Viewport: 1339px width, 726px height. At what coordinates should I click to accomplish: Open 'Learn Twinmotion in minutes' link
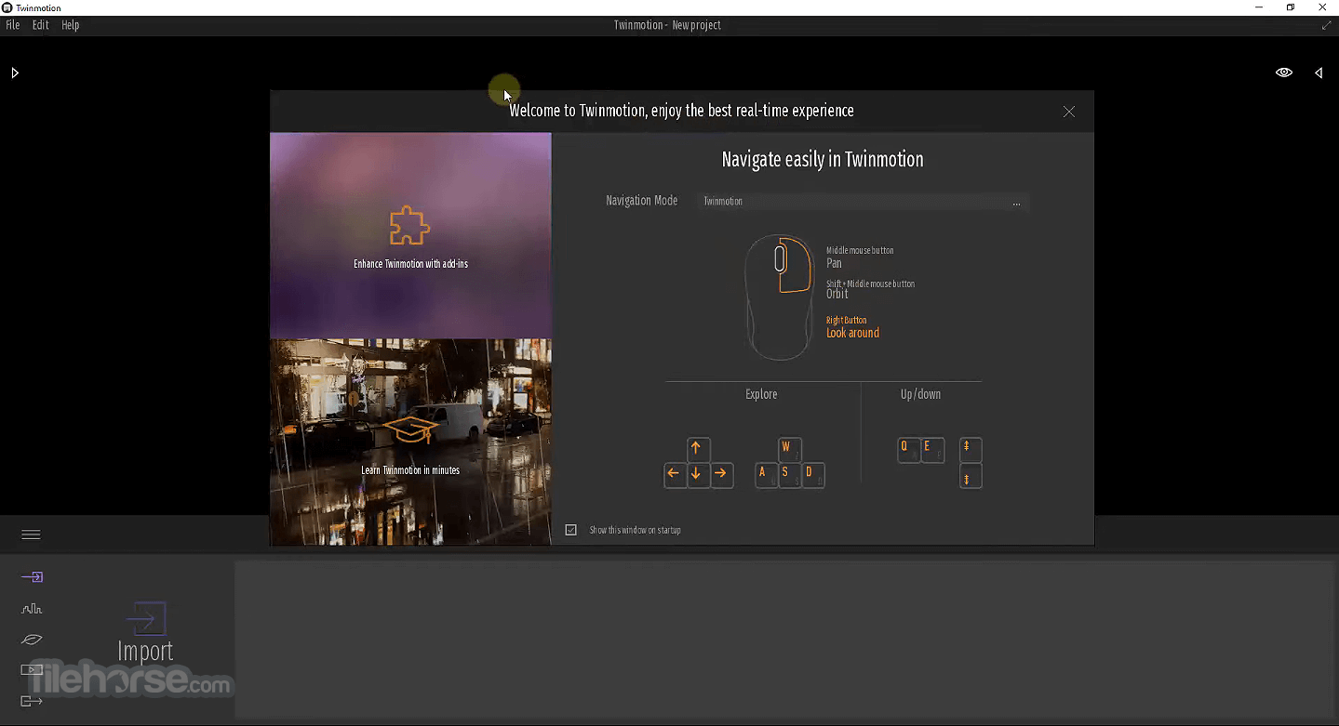click(410, 470)
